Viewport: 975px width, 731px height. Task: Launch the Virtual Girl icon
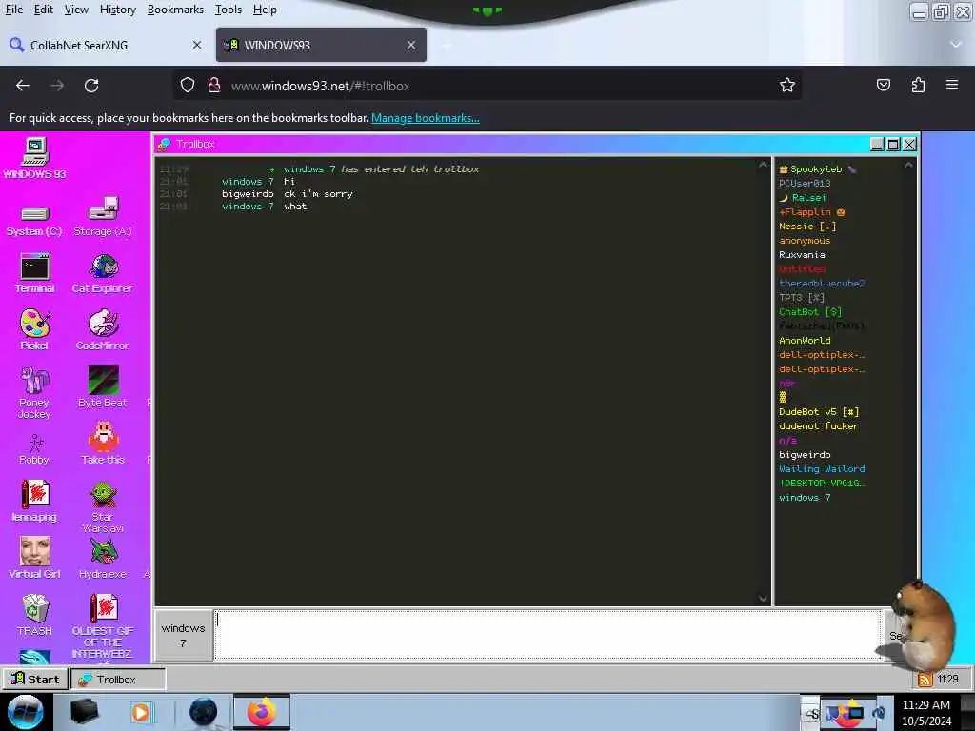35,558
